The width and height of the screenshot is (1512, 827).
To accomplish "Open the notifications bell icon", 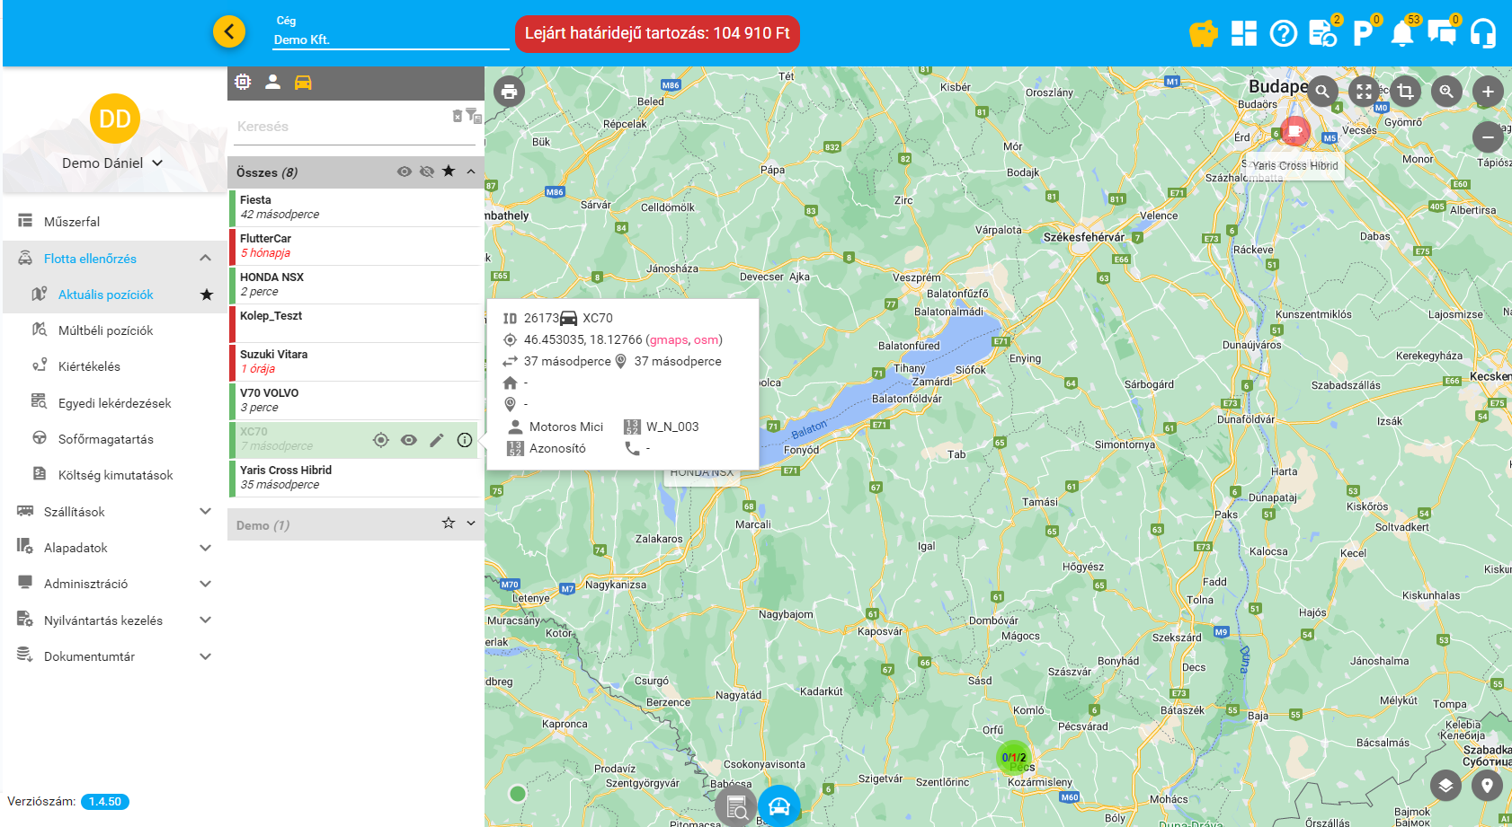I will tap(1401, 34).
